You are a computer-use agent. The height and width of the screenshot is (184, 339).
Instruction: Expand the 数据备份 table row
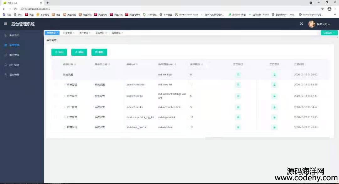point(65,127)
